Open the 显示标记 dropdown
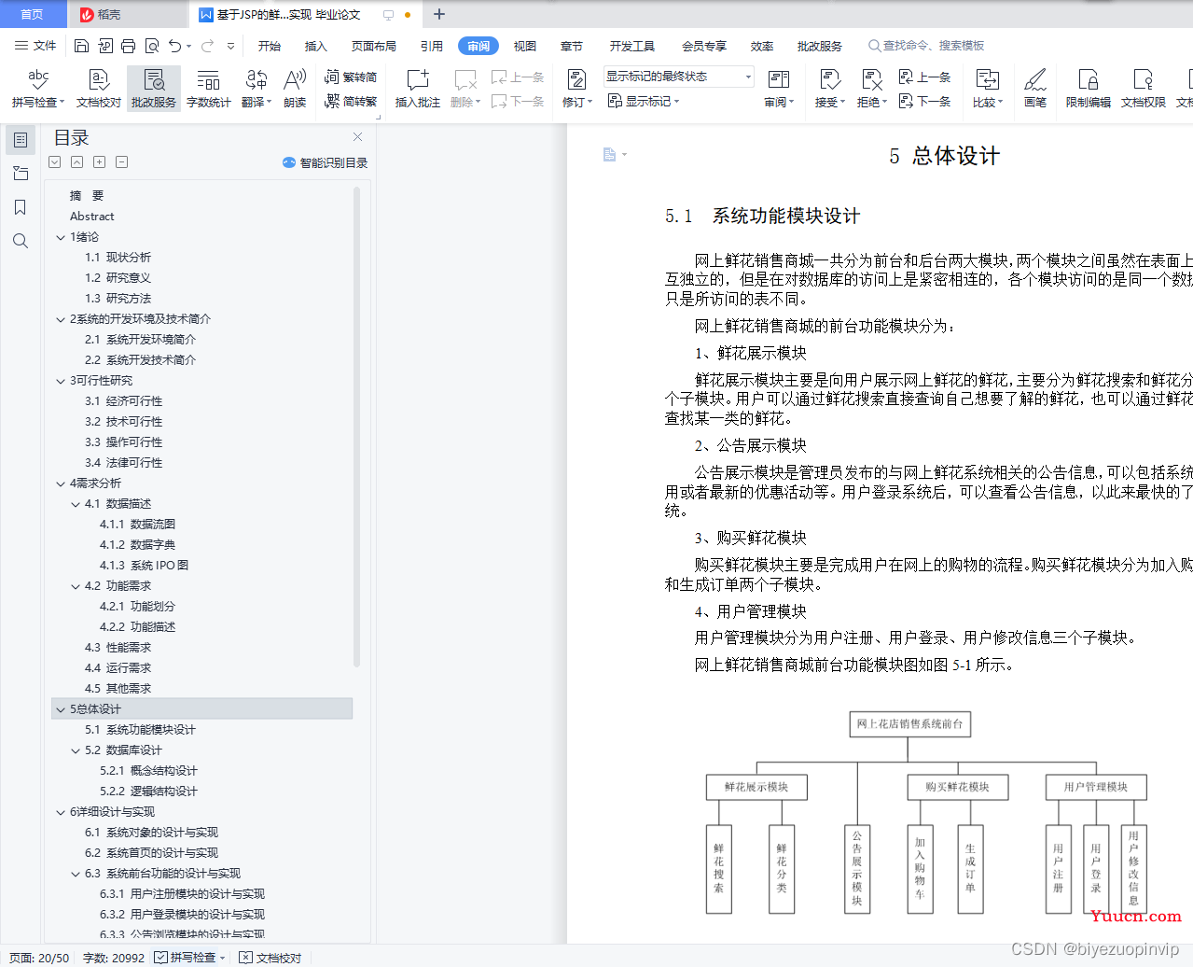The width and height of the screenshot is (1193, 967). click(x=644, y=102)
